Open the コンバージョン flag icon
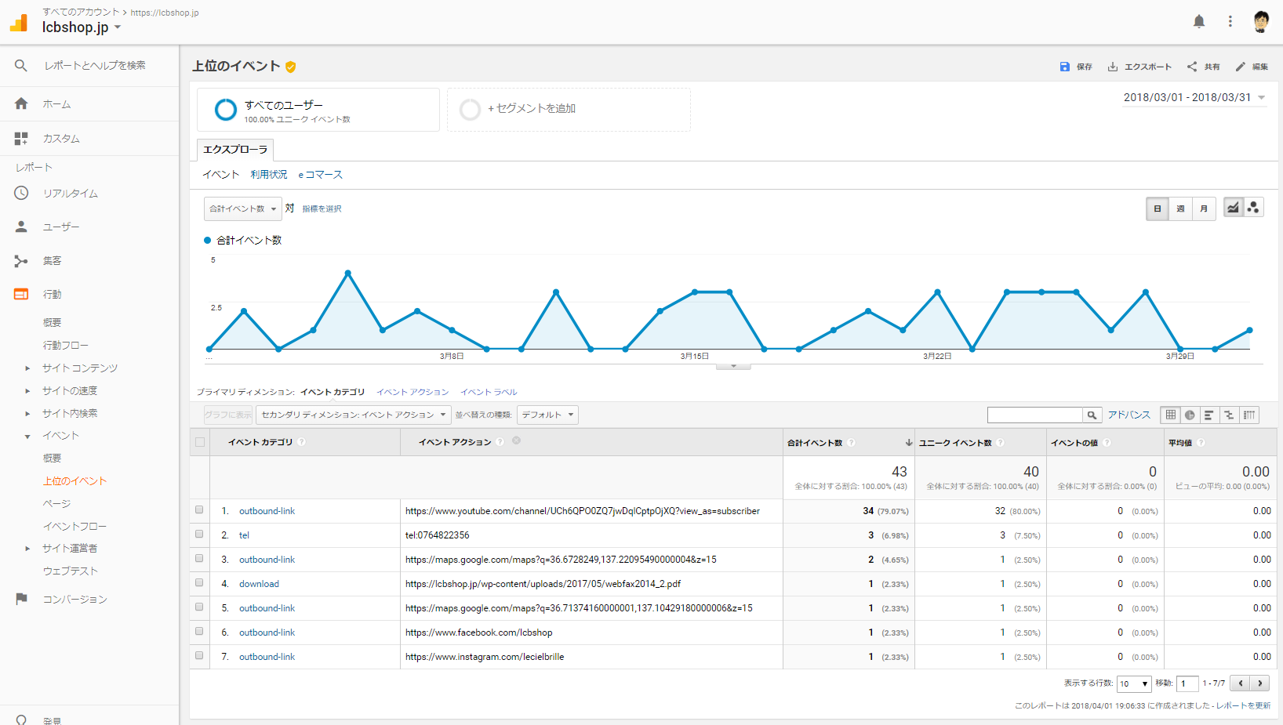Image resolution: width=1283 pixels, height=725 pixels. tap(21, 599)
